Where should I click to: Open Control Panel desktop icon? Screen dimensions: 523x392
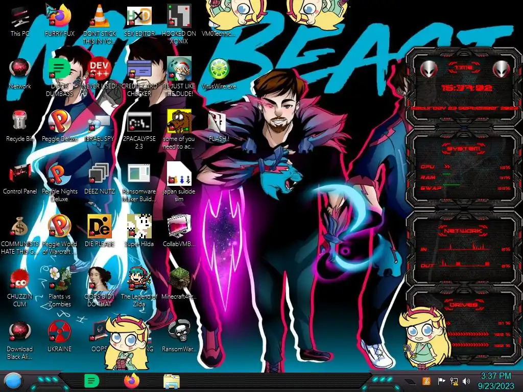point(20,179)
